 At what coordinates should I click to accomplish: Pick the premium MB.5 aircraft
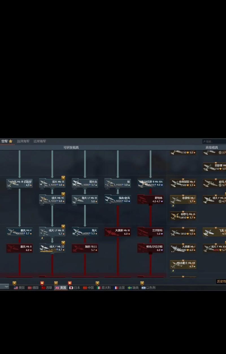[x=183, y=232]
